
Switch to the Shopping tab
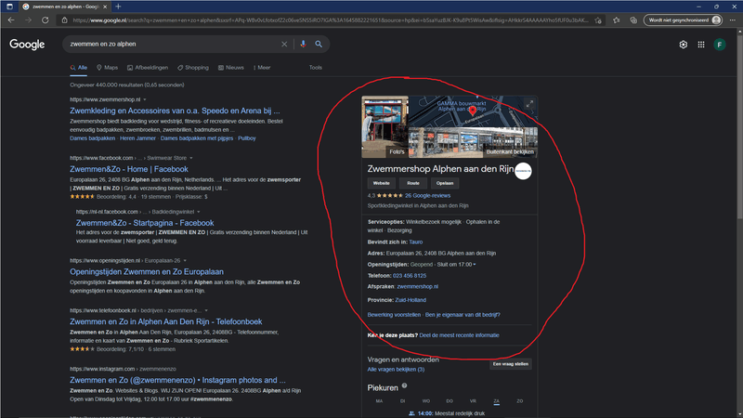click(x=193, y=68)
